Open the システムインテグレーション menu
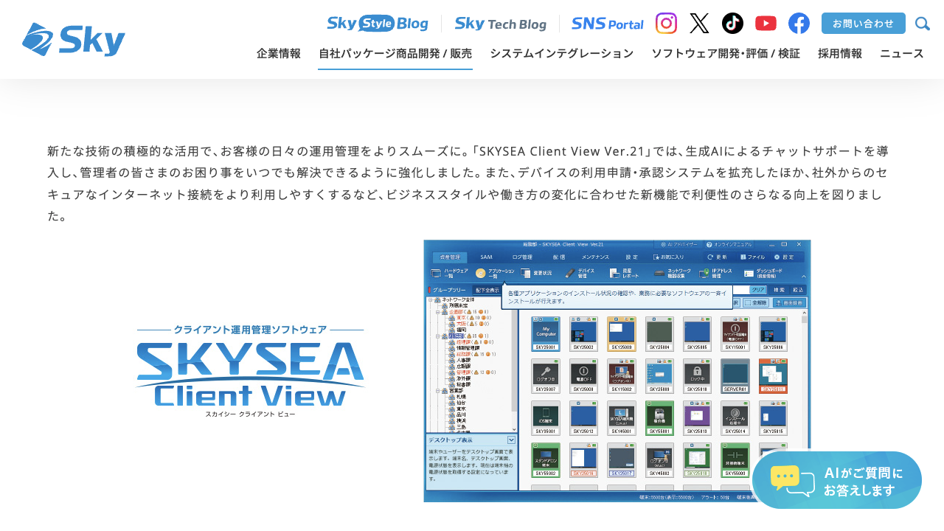 click(561, 53)
